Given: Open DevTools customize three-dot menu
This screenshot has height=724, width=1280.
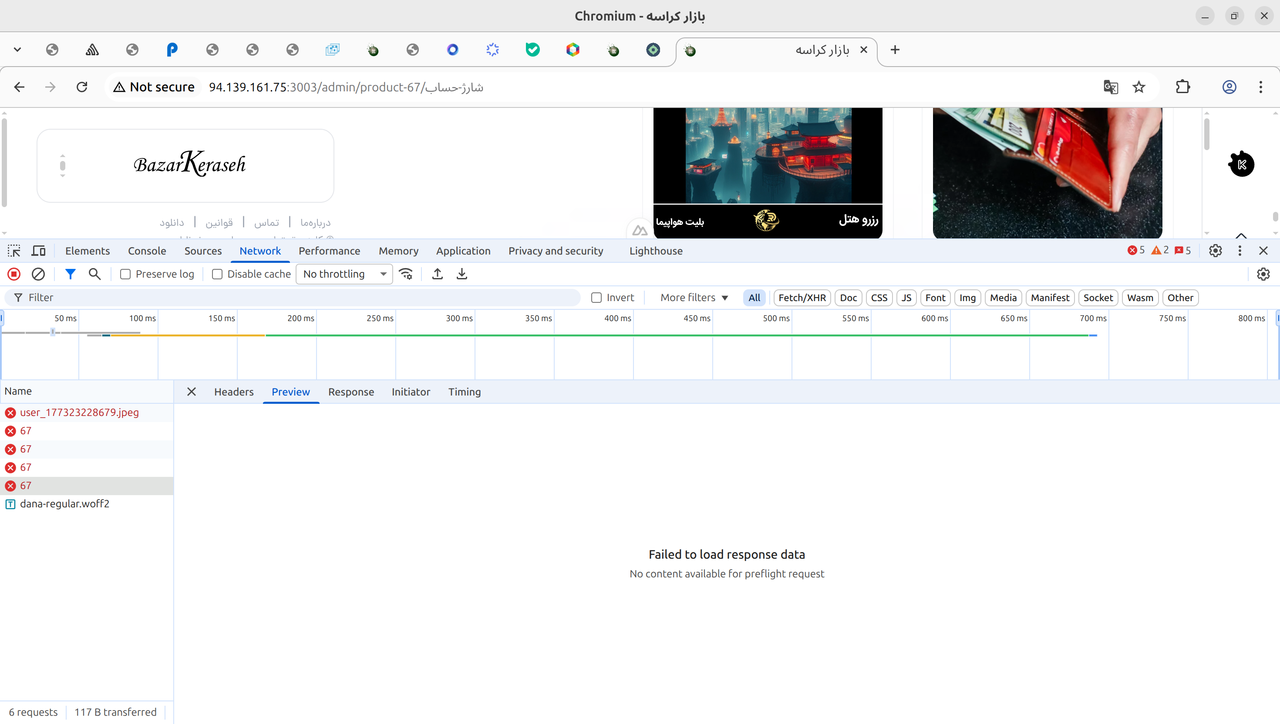Looking at the screenshot, I should pyautogui.click(x=1240, y=251).
